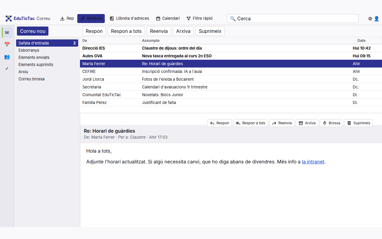The width and height of the screenshot is (382, 239).
Task: Open the Esborranys folder
Action: tap(47, 50)
